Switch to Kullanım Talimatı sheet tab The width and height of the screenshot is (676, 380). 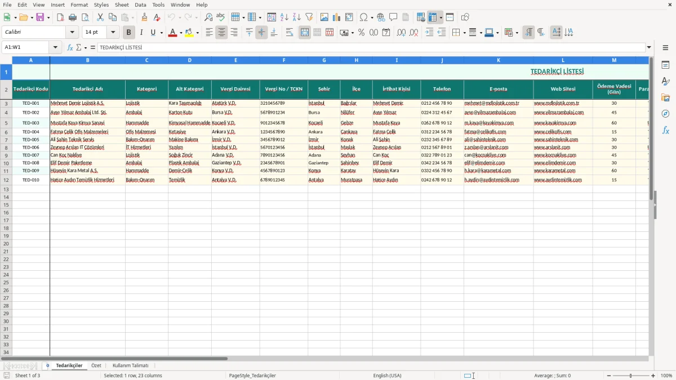click(131, 366)
